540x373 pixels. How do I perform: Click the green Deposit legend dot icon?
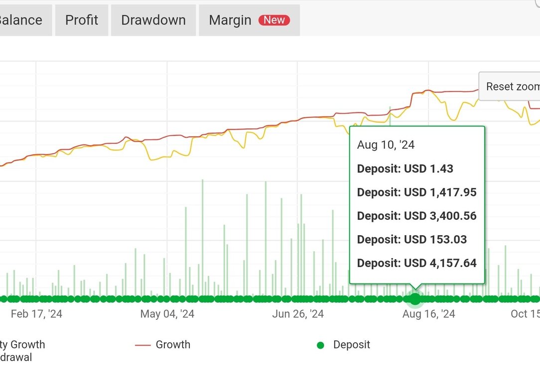pos(320,345)
